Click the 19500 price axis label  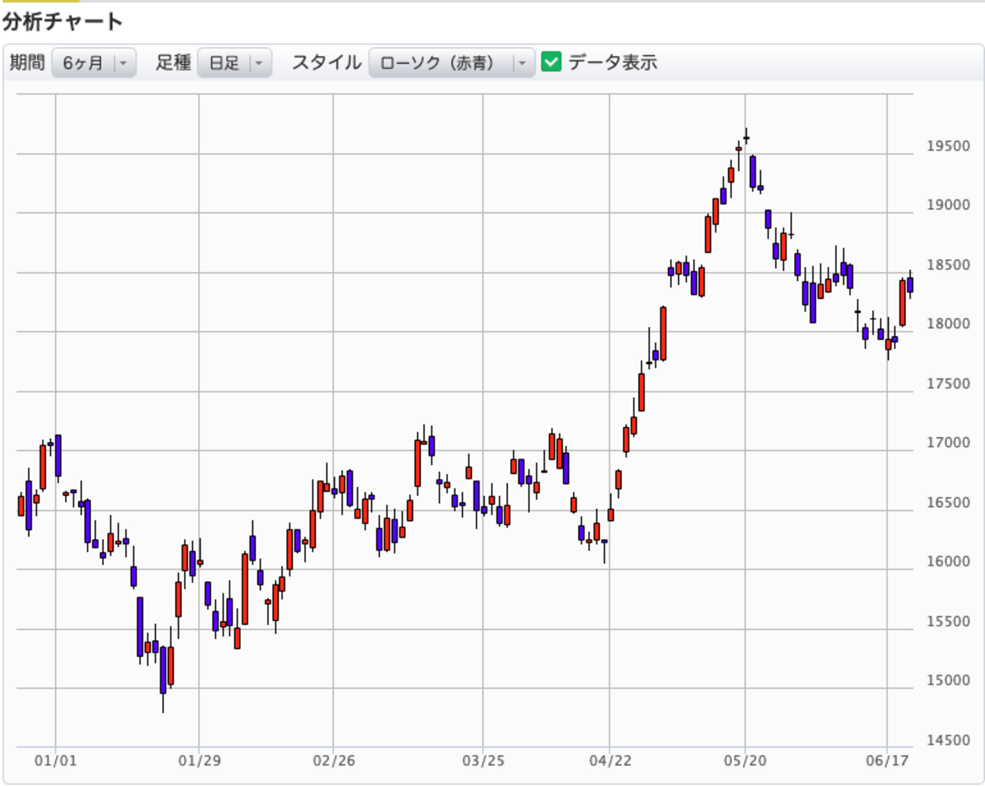point(948,146)
